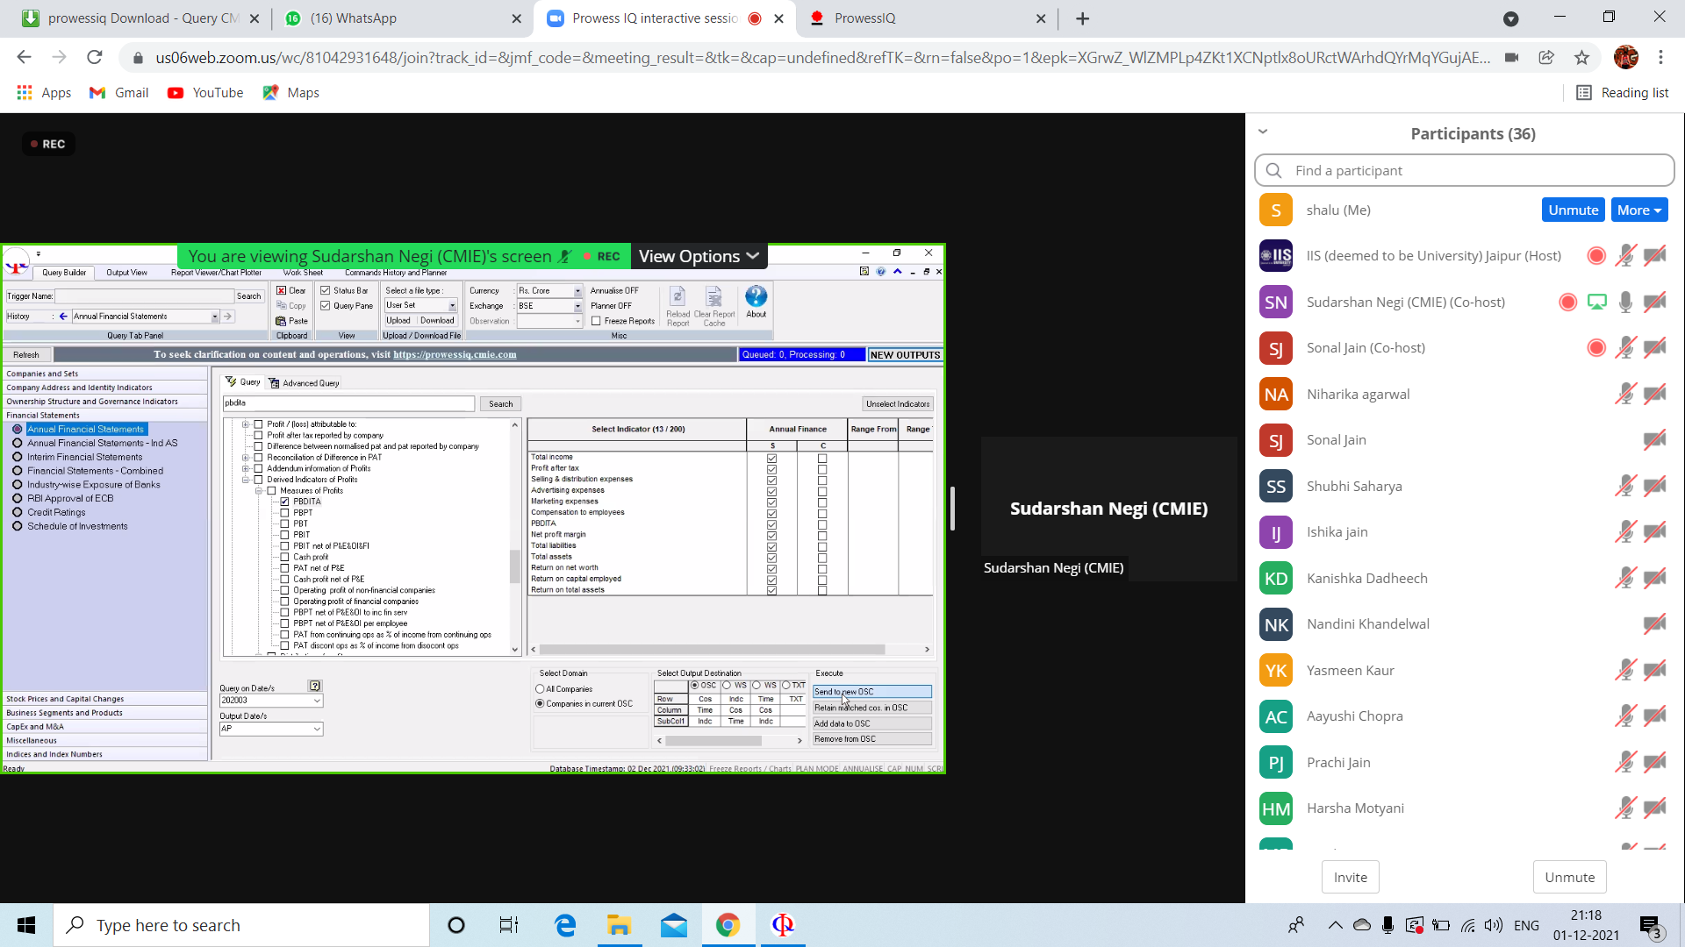The height and width of the screenshot is (947, 1685).
Task: Click the camera icon in address bar
Action: click(1511, 58)
